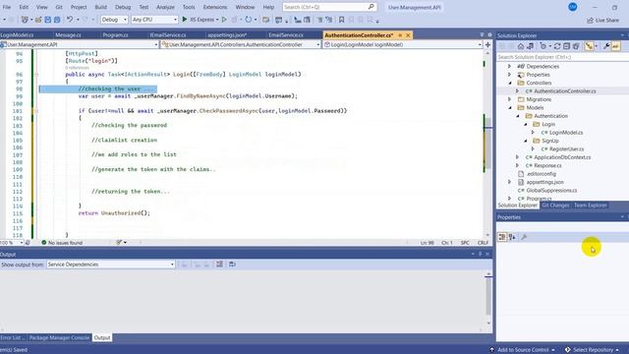This screenshot has height=354, width=629.
Task: Click Collapse All icon in Solution Explorer
Action: [566, 46]
